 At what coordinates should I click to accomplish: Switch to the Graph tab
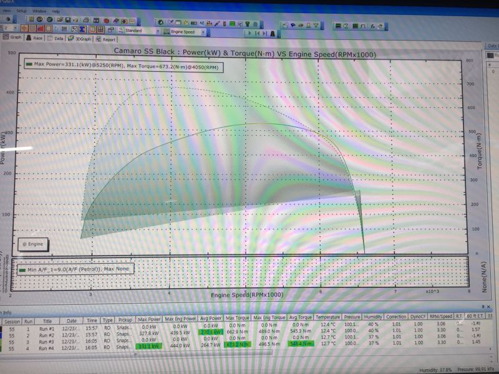pos(12,37)
